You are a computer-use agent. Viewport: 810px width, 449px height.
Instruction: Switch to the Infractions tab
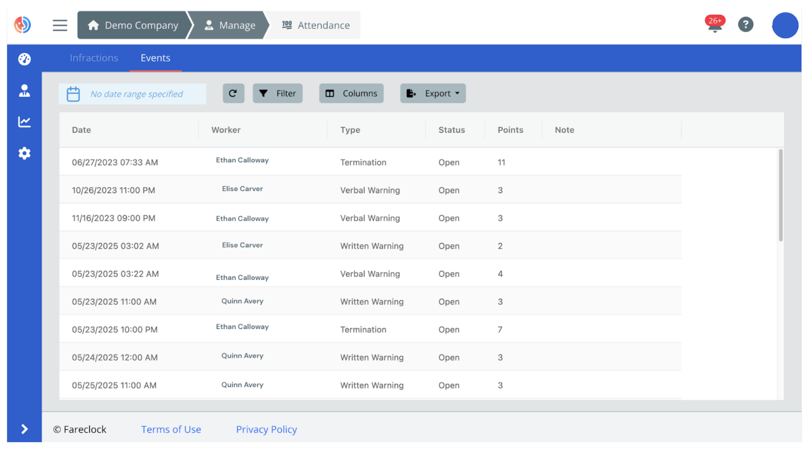(x=94, y=58)
